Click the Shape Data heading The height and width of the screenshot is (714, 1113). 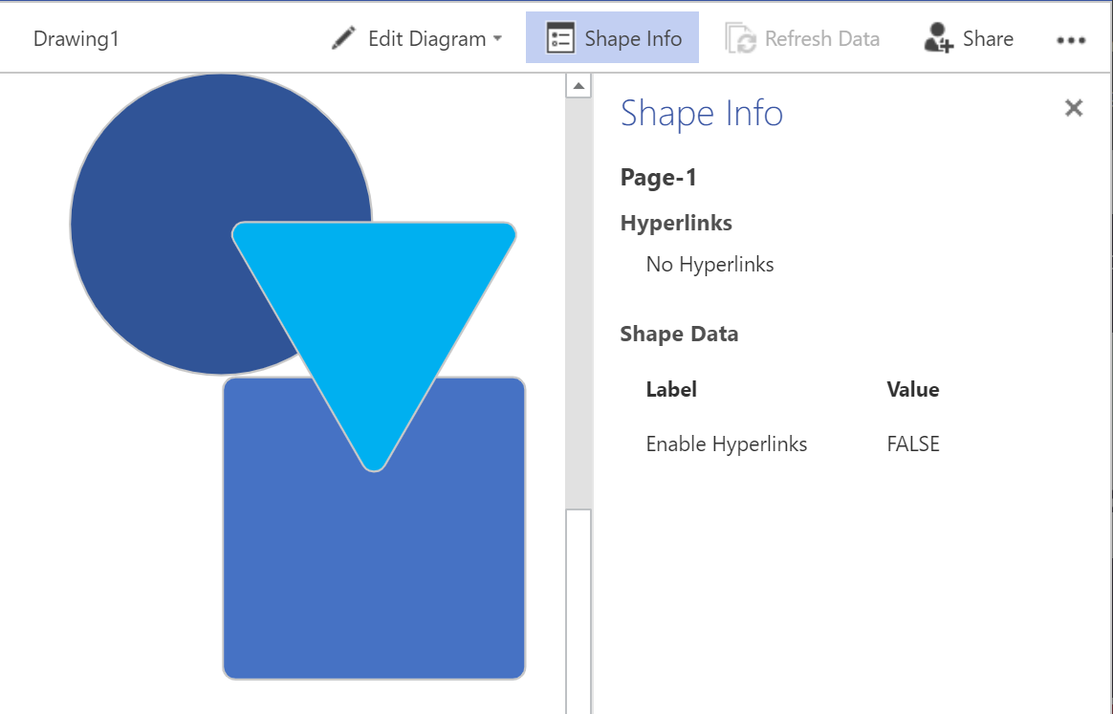pyautogui.click(x=679, y=334)
